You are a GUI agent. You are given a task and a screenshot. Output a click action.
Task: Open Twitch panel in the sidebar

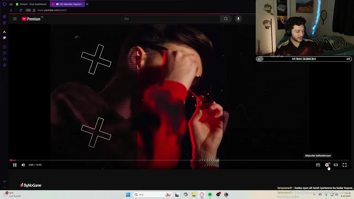tap(4, 38)
